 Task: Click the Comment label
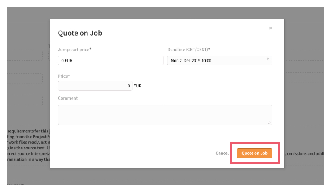point(68,98)
